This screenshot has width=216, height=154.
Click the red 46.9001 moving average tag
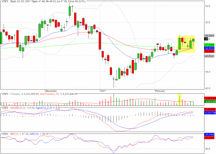[210, 51]
